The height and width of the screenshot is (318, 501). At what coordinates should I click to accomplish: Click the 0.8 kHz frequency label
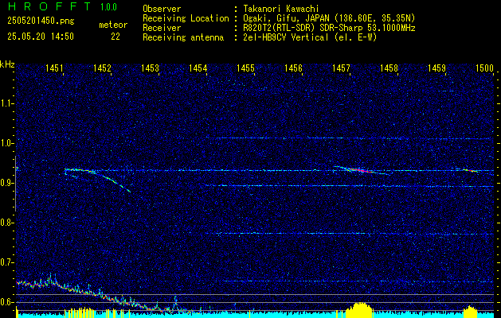(x=6, y=223)
